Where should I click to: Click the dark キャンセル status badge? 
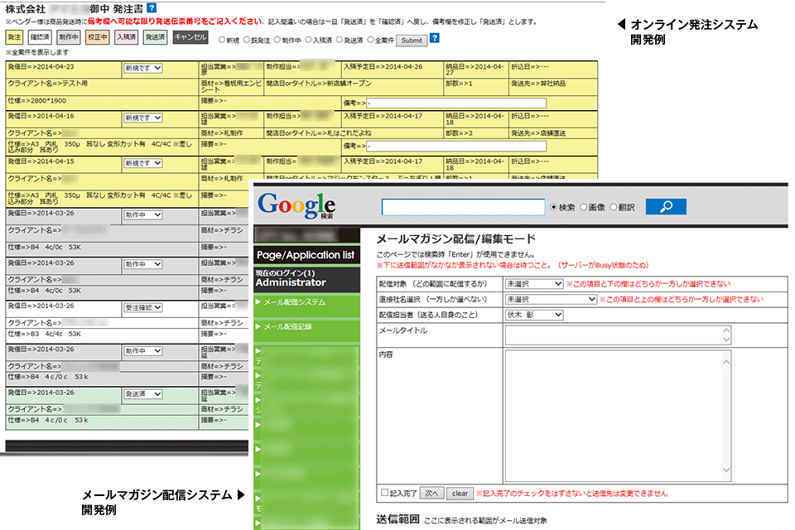point(189,37)
